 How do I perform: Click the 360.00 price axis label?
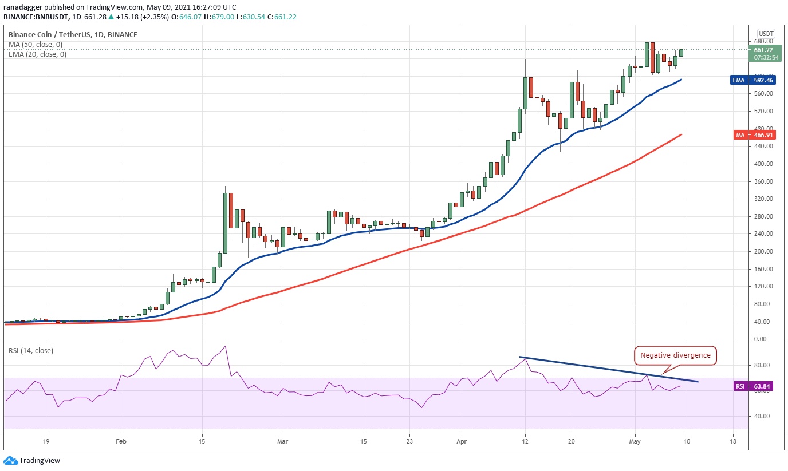coord(763,181)
